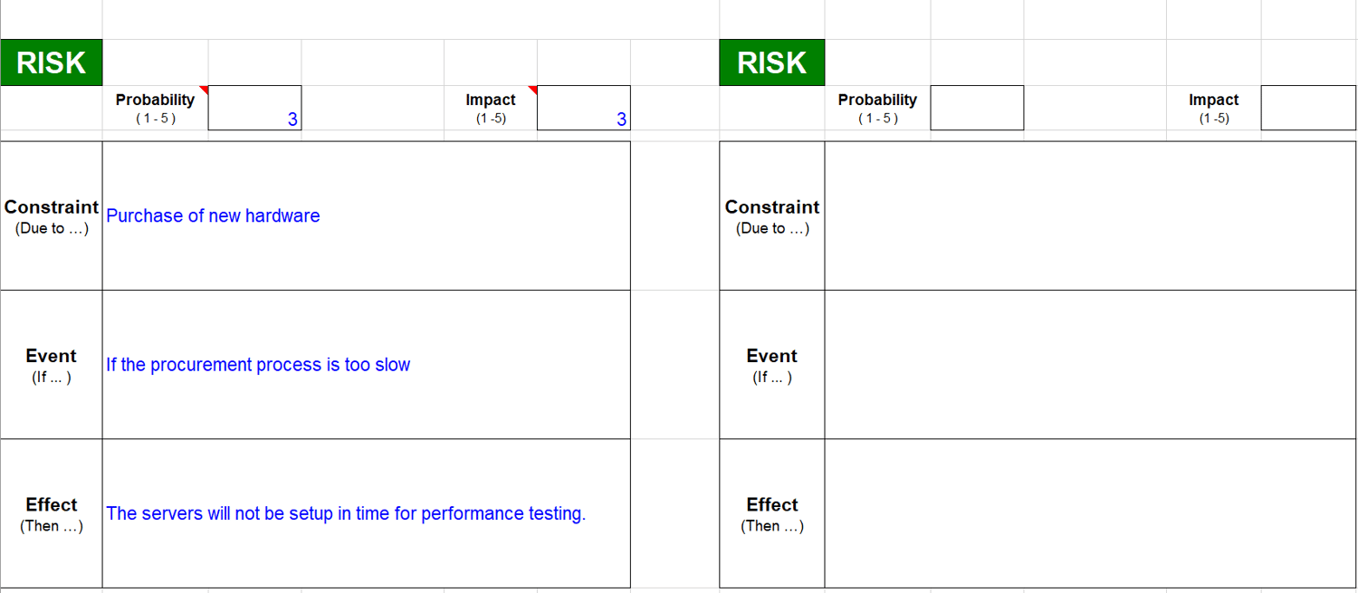Click the left Constraint (Due to ...) label
The height and width of the screenshot is (593, 1358).
[52, 216]
